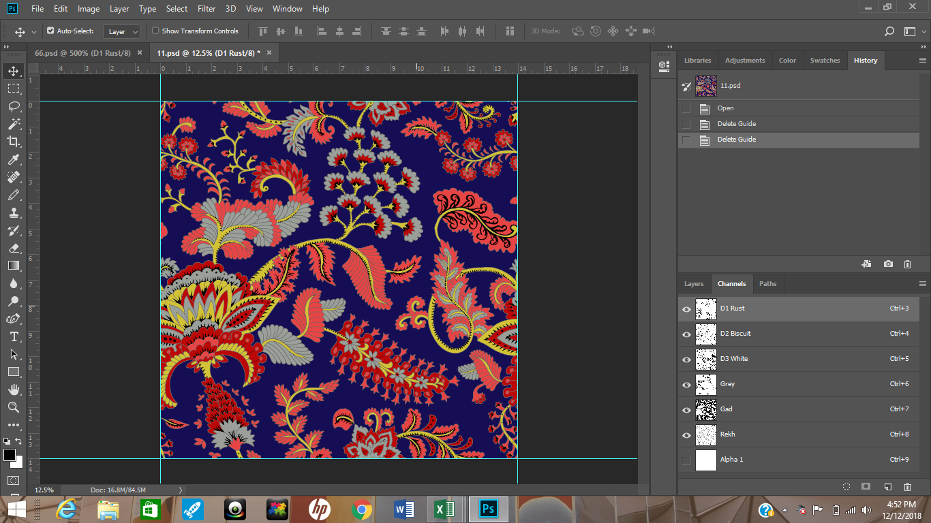Image resolution: width=931 pixels, height=523 pixels.
Task: Select the Rectangle shape tool
Action: pos(13,372)
